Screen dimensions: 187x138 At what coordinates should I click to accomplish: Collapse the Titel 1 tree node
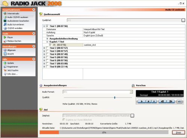(x=44, y=26)
